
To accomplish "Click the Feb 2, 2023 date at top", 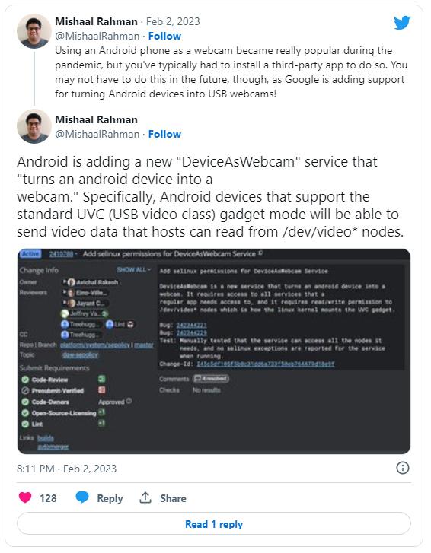I will click(173, 21).
